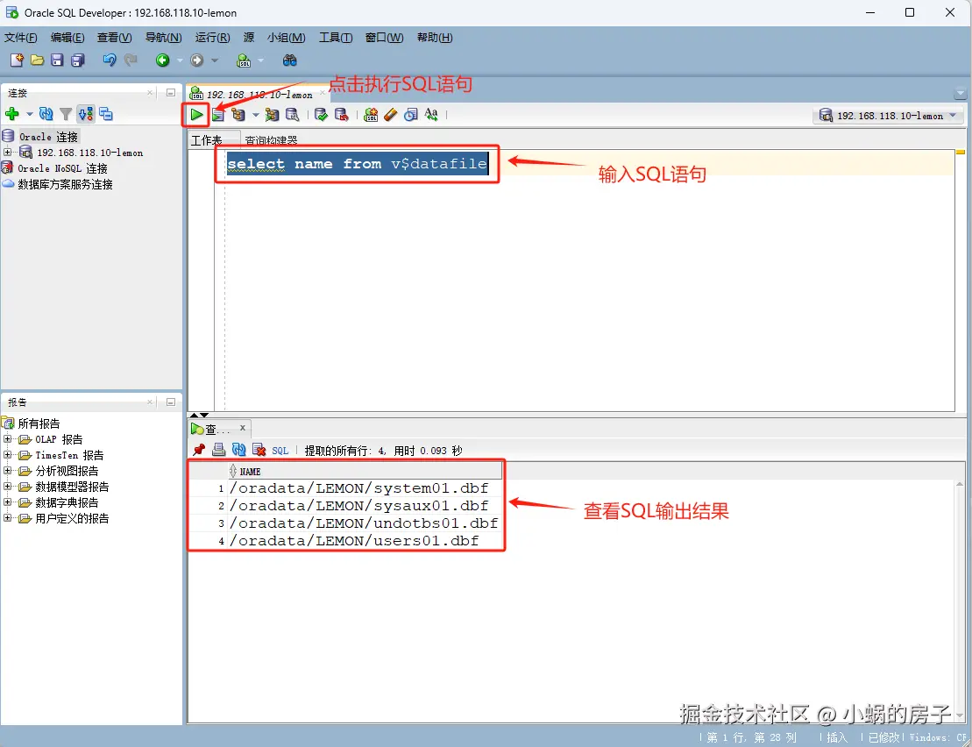Select the 所有报告 tree item

(39, 423)
